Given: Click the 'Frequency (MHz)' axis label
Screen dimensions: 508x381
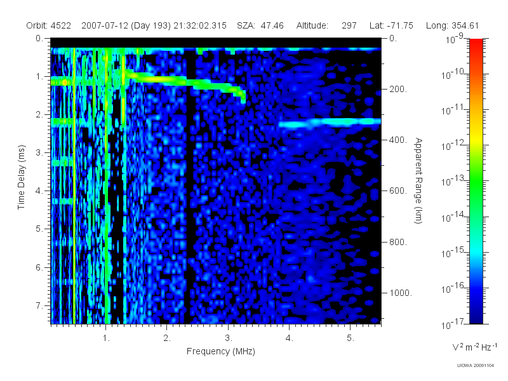Looking at the screenshot, I should click(x=221, y=351).
